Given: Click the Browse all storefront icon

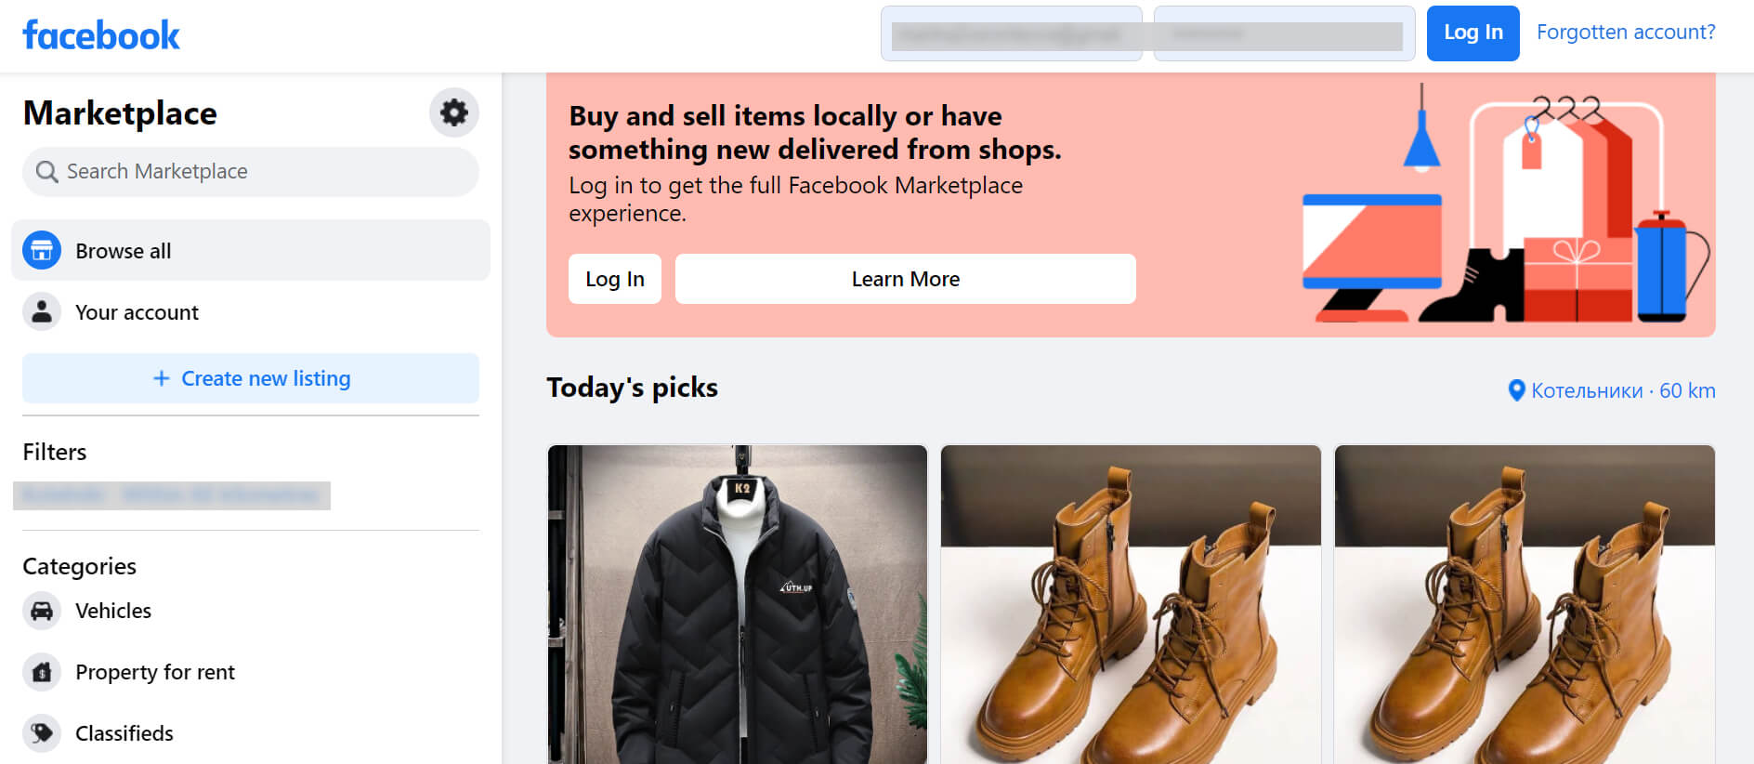Looking at the screenshot, I should pos(42,251).
